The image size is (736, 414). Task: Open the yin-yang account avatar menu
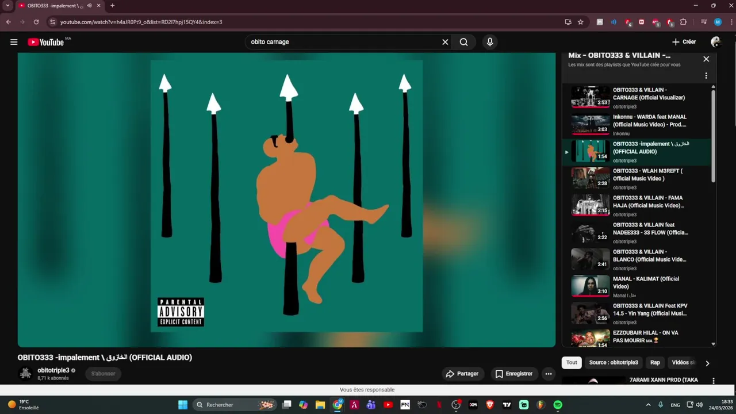716,42
